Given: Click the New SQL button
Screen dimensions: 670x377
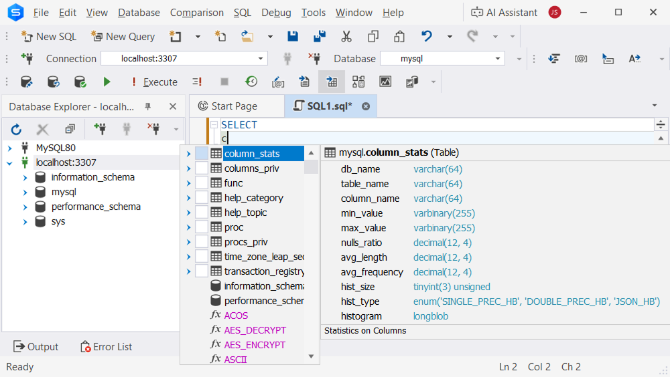Looking at the screenshot, I should click(48, 36).
